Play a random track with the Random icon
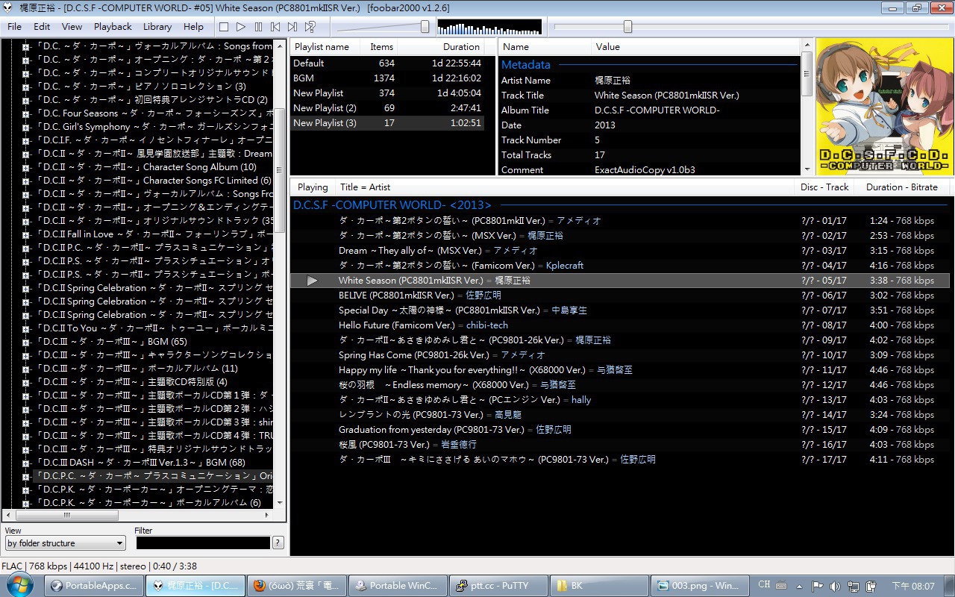 click(x=310, y=27)
